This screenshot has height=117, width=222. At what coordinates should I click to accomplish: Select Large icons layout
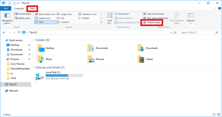pos(64,14)
